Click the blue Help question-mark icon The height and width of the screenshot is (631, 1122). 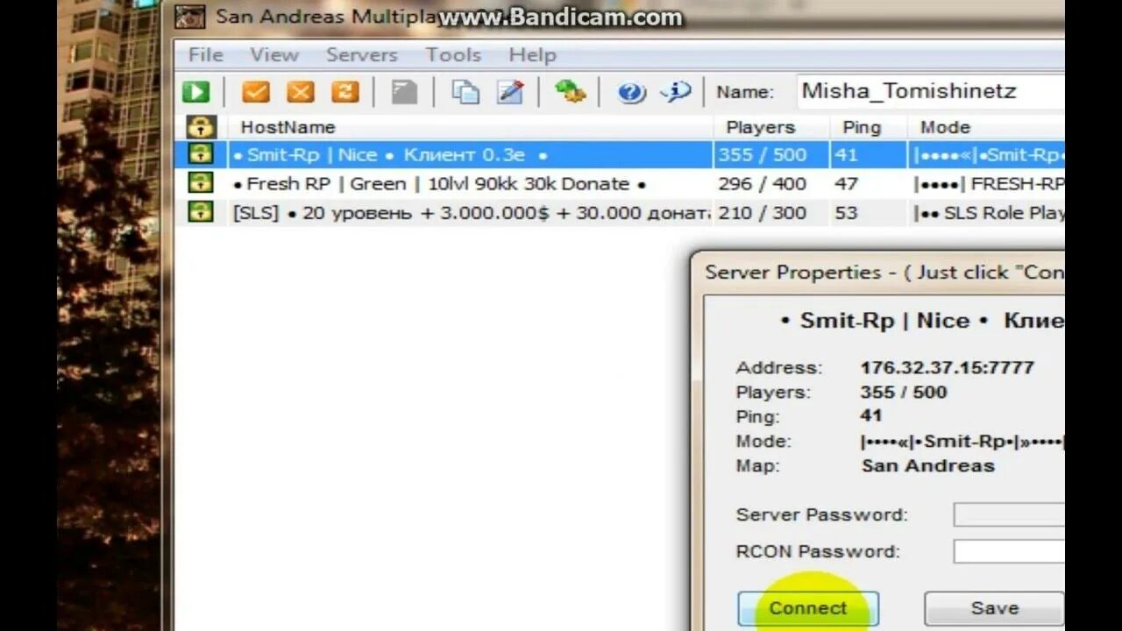[631, 92]
